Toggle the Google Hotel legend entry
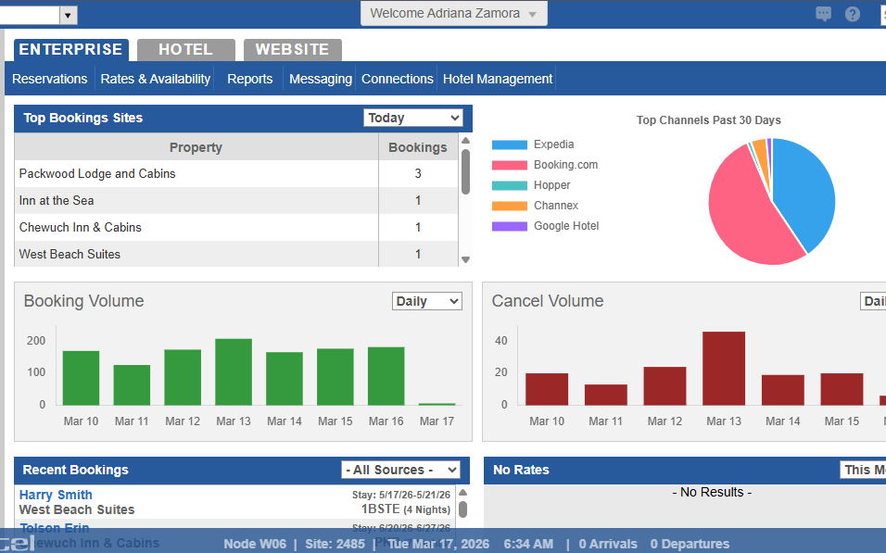This screenshot has height=553, width=886. click(x=545, y=226)
